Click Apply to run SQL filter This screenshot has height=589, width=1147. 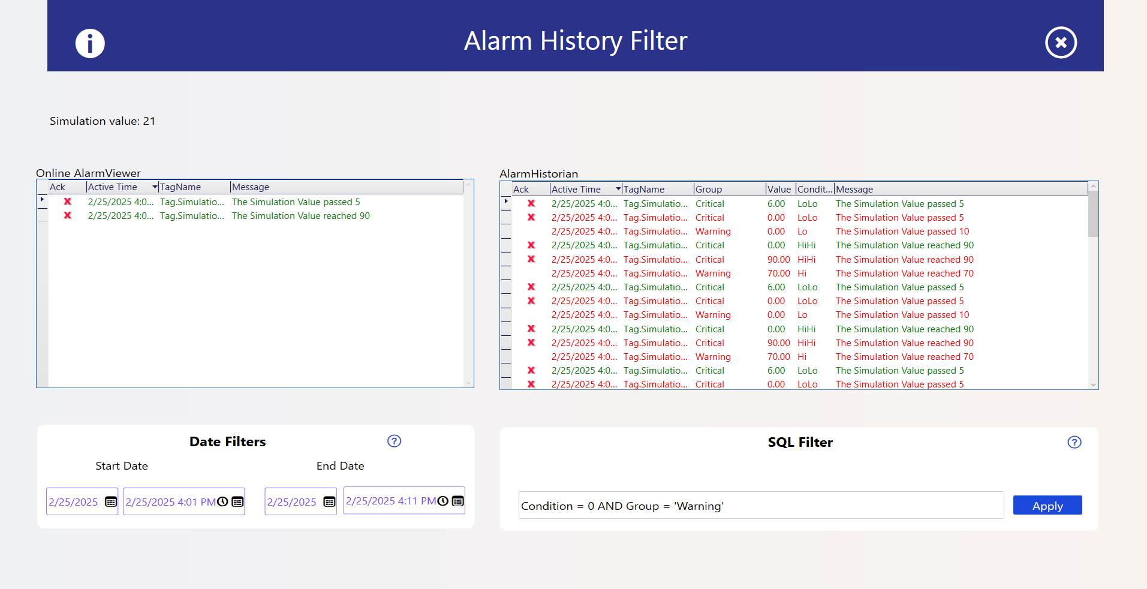pos(1047,506)
